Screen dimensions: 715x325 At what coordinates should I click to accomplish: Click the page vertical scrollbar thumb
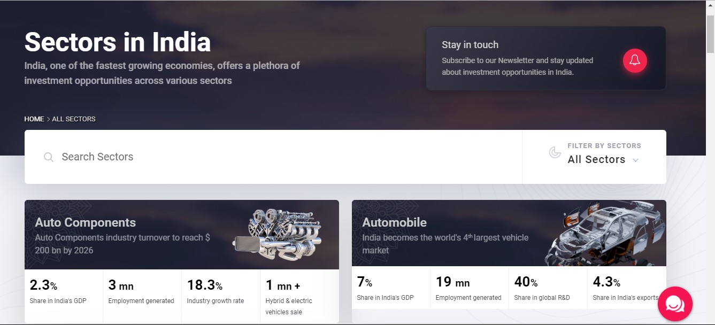point(710,34)
